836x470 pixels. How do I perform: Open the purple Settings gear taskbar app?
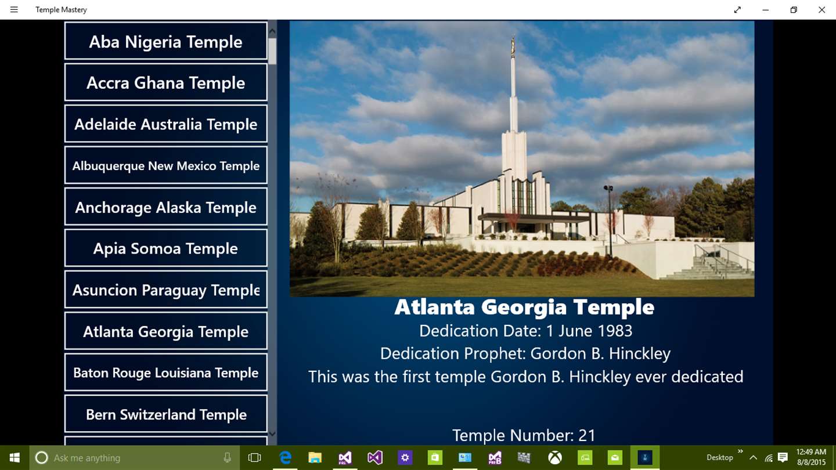click(405, 458)
